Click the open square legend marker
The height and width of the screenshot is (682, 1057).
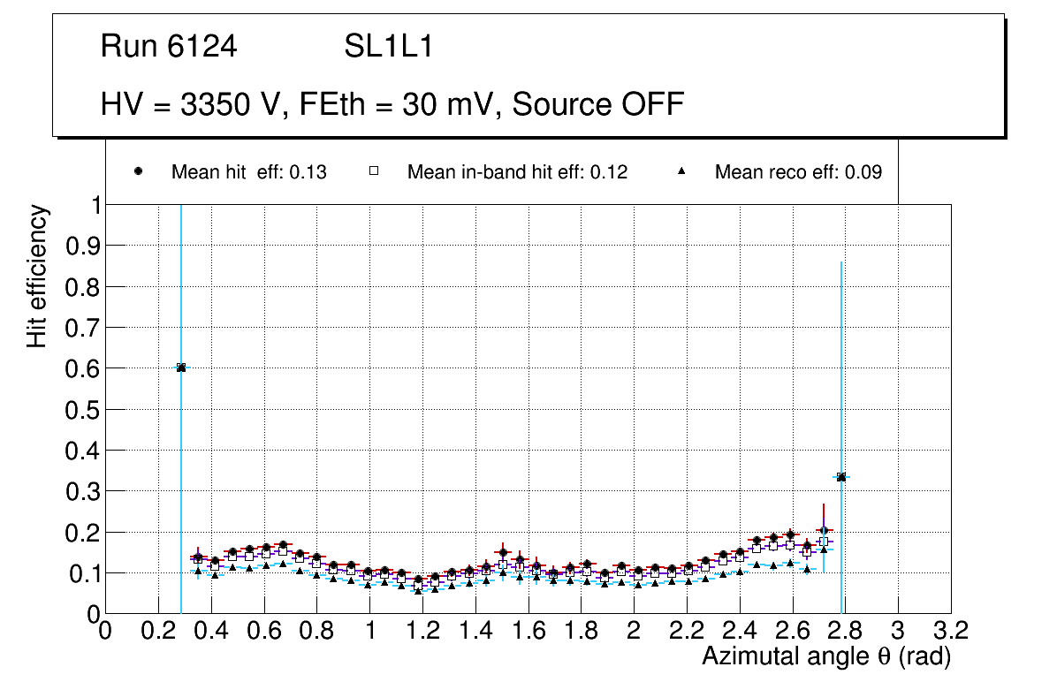pos(374,172)
